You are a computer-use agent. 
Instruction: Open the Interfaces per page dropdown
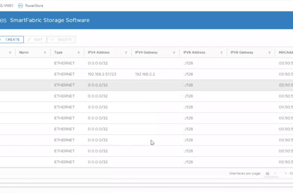[x=271, y=174]
